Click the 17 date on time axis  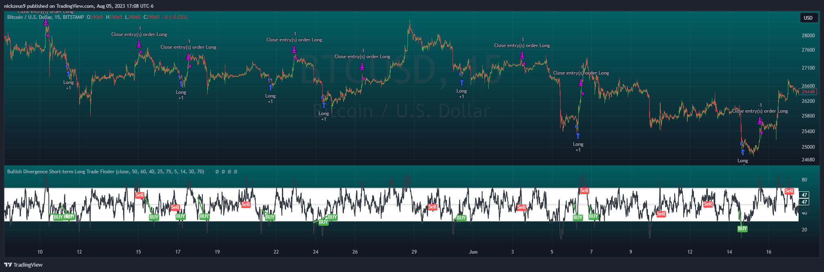178,252
